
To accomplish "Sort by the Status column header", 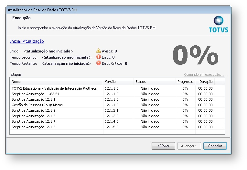I will pyautogui.click(x=155, y=82).
